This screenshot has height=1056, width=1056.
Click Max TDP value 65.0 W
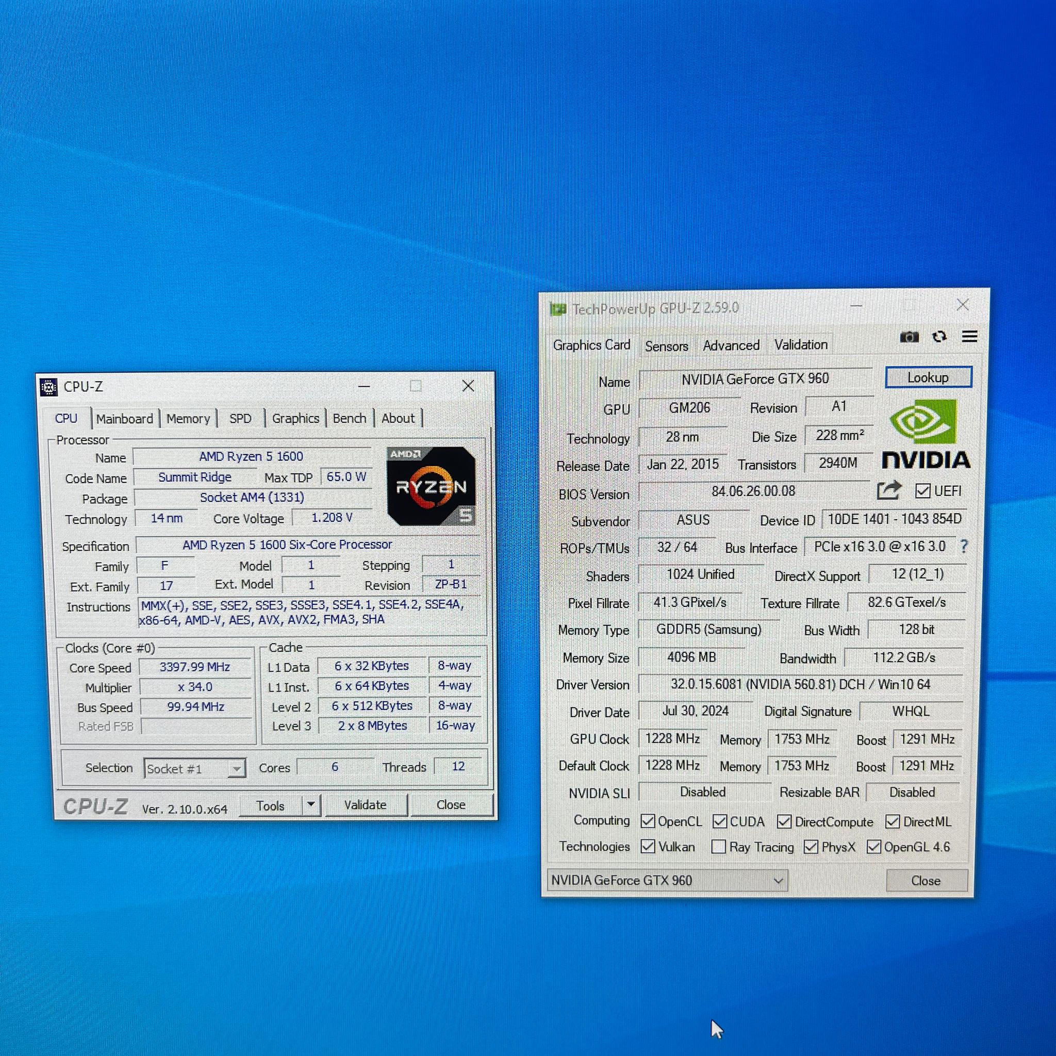click(x=346, y=476)
